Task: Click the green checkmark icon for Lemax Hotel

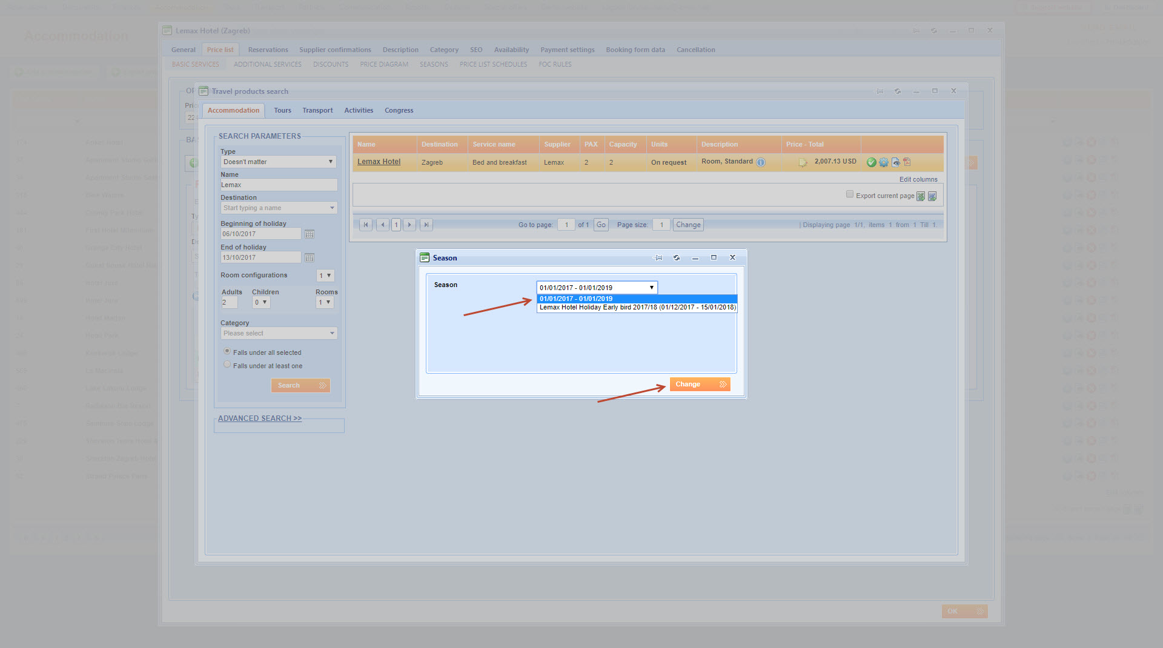Action: click(871, 162)
